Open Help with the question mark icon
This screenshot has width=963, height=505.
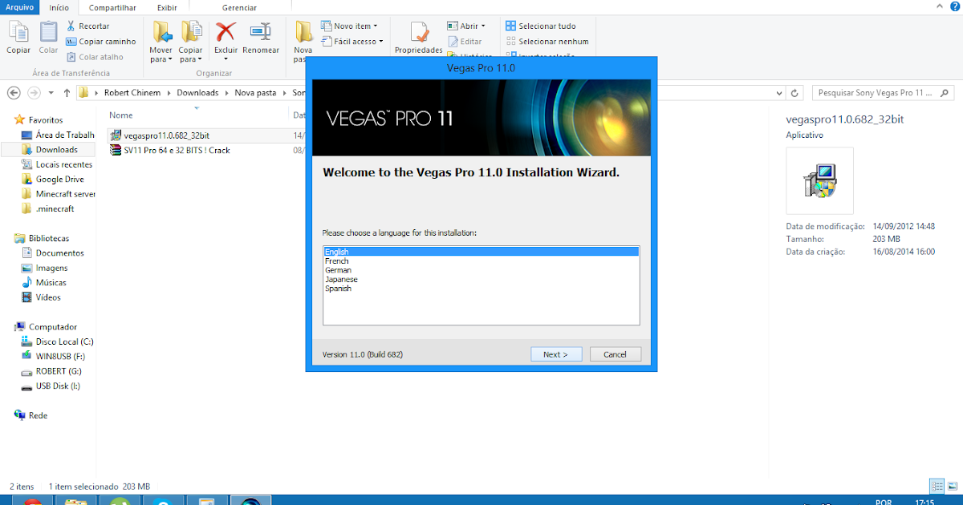(x=953, y=7)
